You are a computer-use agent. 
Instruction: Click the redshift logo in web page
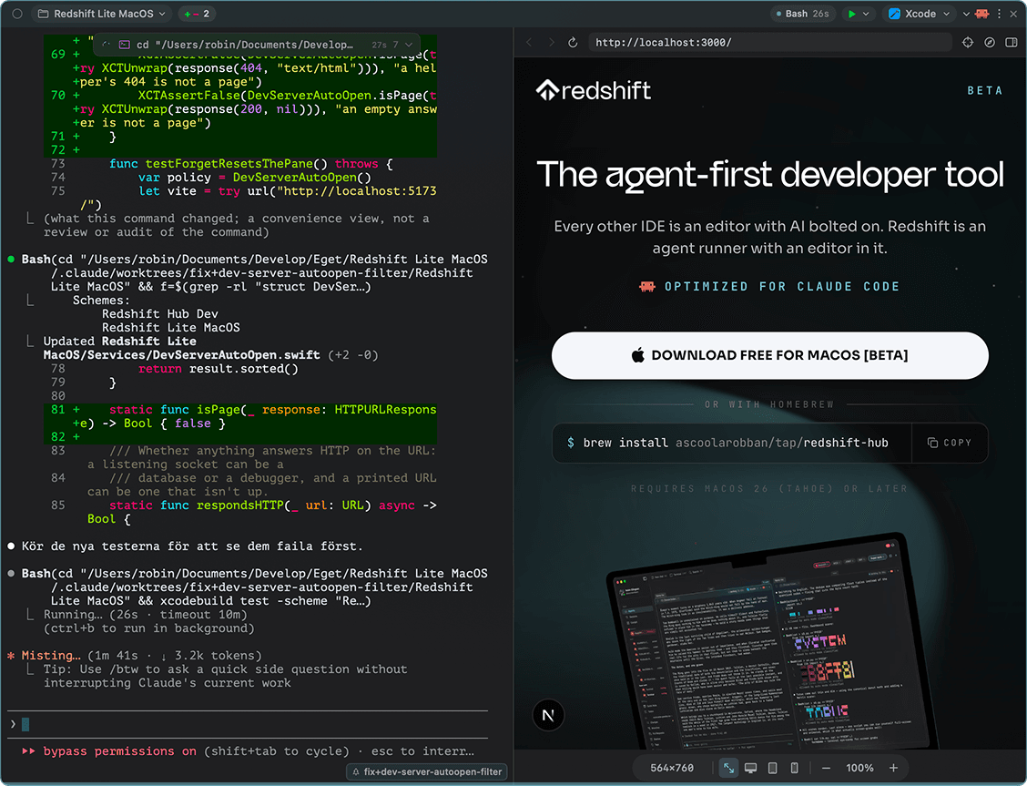594,90
